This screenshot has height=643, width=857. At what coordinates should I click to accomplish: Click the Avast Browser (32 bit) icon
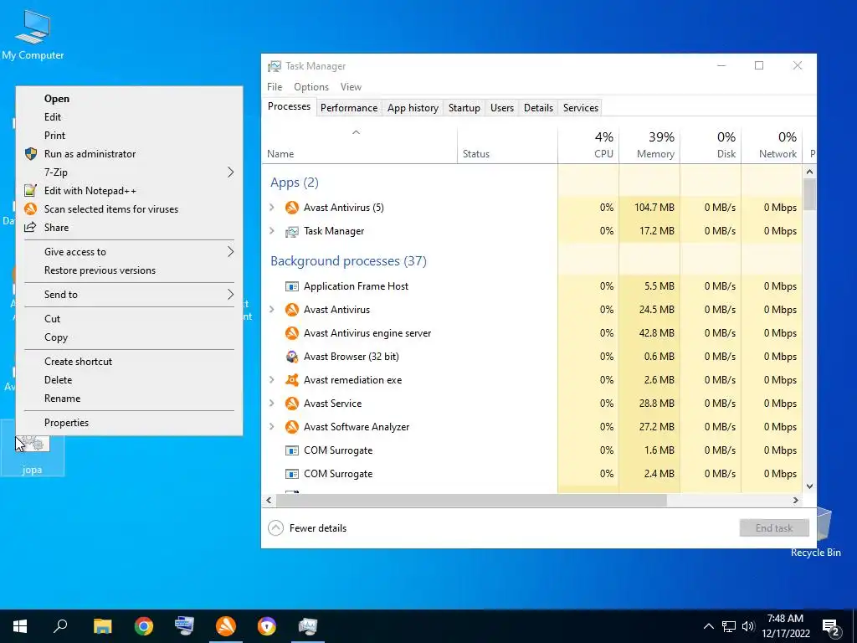[292, 357]
